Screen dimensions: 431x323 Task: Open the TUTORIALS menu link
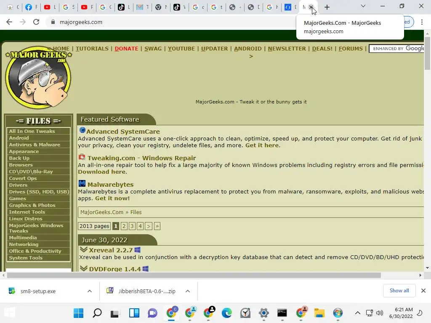coord(92,49)
